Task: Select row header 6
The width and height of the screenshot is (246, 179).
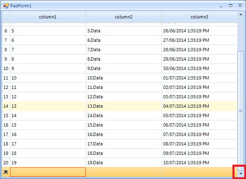Action: point(6,31)
